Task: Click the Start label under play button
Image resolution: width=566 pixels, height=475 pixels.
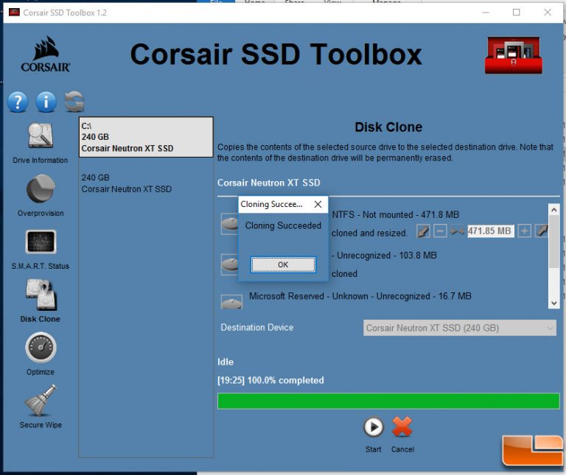Action: click(373, 449)
